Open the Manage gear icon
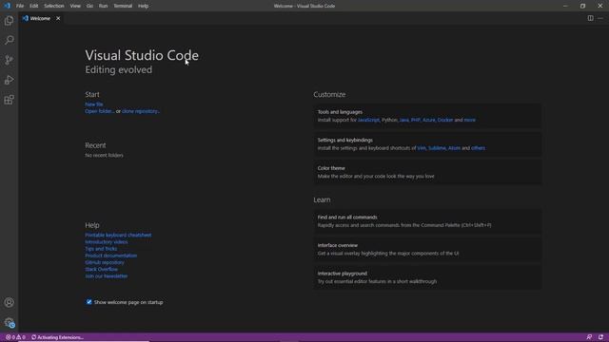The image size is (609, 342). (x=9, y=322)
